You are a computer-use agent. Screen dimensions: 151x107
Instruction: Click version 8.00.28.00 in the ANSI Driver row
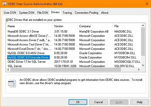click(61, 53)
